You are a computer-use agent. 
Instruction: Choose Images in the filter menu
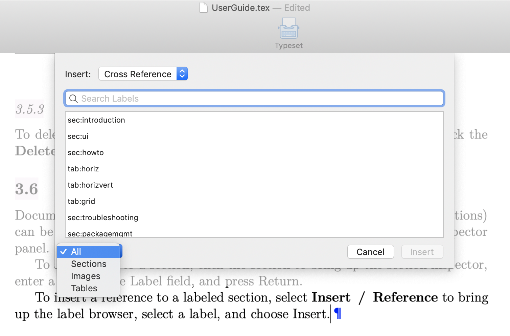point(88,276)
